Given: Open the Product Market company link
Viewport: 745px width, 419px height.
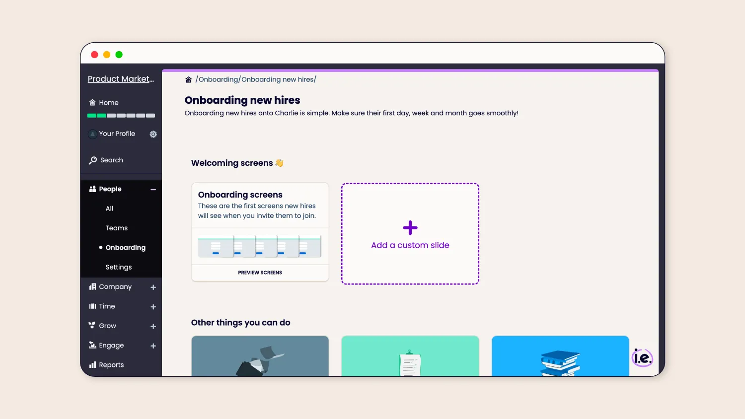Looking at the screenshot, I should point(121,79).
